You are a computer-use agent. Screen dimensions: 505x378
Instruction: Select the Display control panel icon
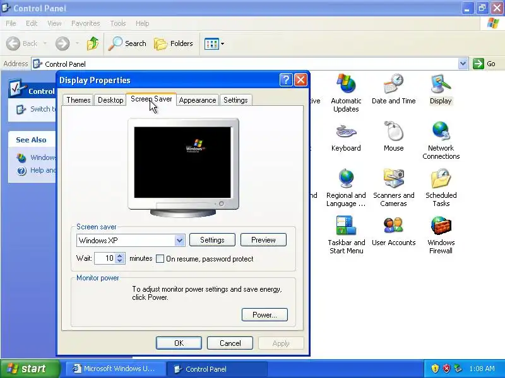441,89
